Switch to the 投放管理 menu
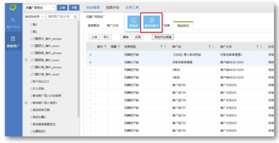This screenshot has width=279, height=143. [93, 8]
